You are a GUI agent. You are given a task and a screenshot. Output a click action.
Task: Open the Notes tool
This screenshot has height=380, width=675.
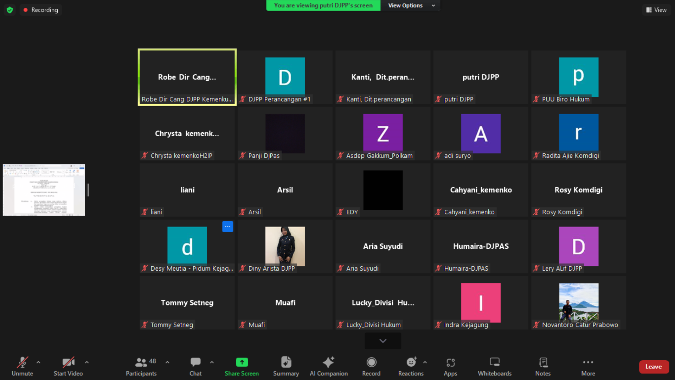(543, 362)
